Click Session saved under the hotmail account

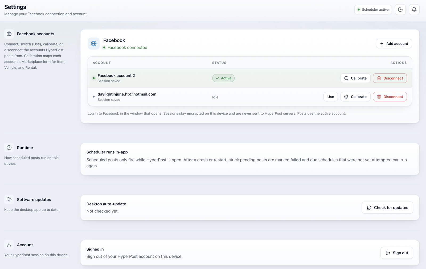coord(109,100)
